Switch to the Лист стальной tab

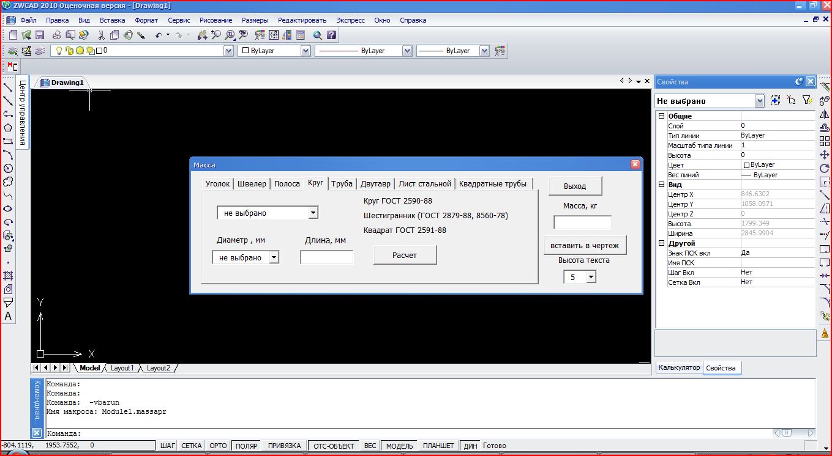coord(425,183)
